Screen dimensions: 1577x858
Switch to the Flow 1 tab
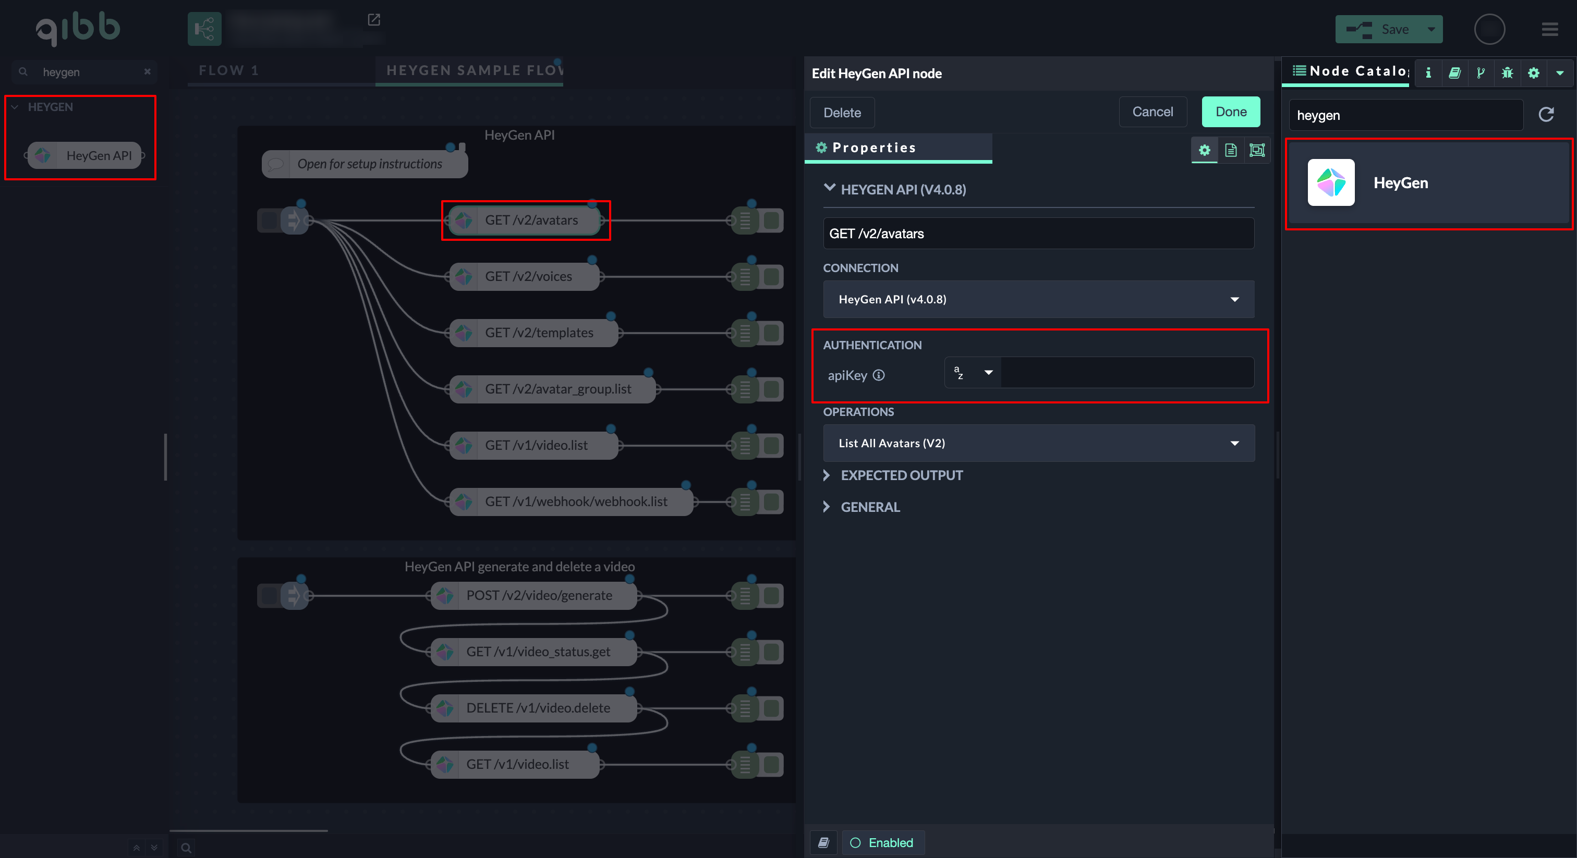coord(228,70)
